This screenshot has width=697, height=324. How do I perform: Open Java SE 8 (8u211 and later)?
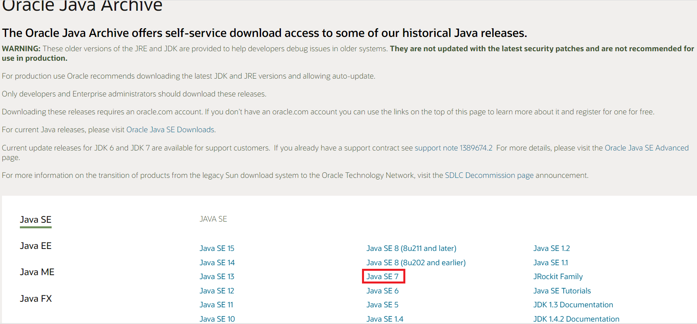(411, 248)
